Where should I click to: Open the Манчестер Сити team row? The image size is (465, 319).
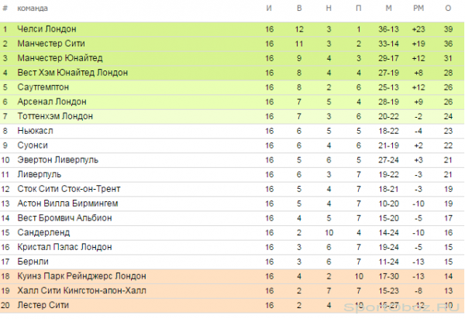51,43
